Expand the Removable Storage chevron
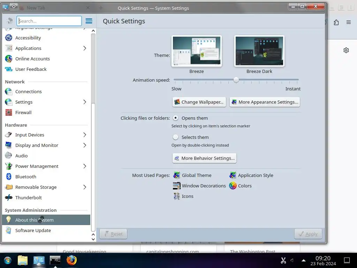Image resolution: width=357 pixels, height=268 pixels. pos(85,187)
